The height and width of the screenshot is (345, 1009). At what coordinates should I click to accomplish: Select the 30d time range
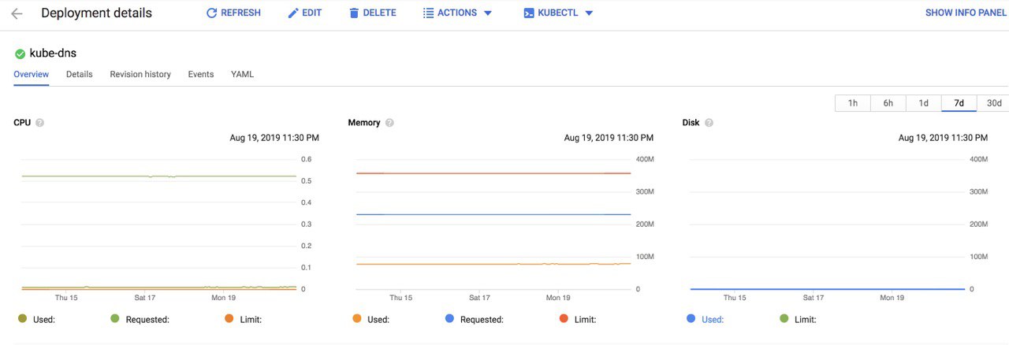pos(994,103)
